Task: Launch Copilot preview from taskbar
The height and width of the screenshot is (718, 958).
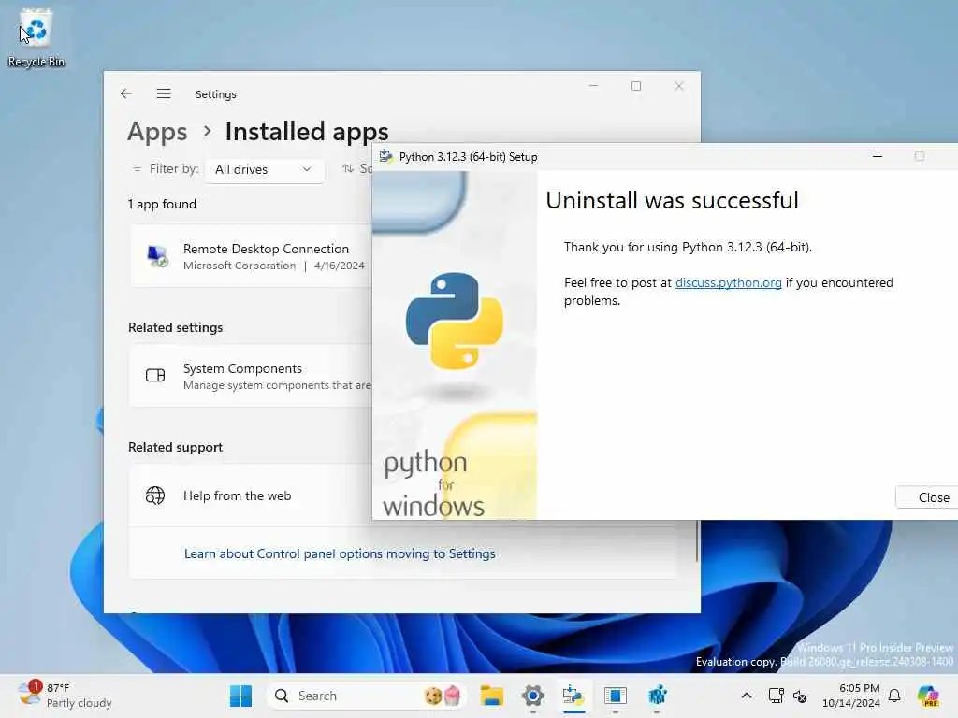Action: 928,696
